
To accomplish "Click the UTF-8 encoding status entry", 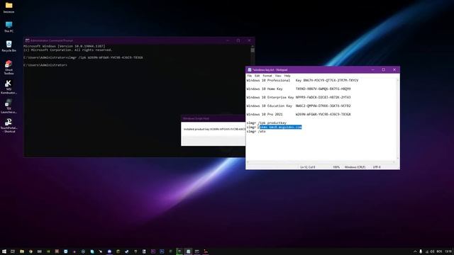I will point(377,167).
